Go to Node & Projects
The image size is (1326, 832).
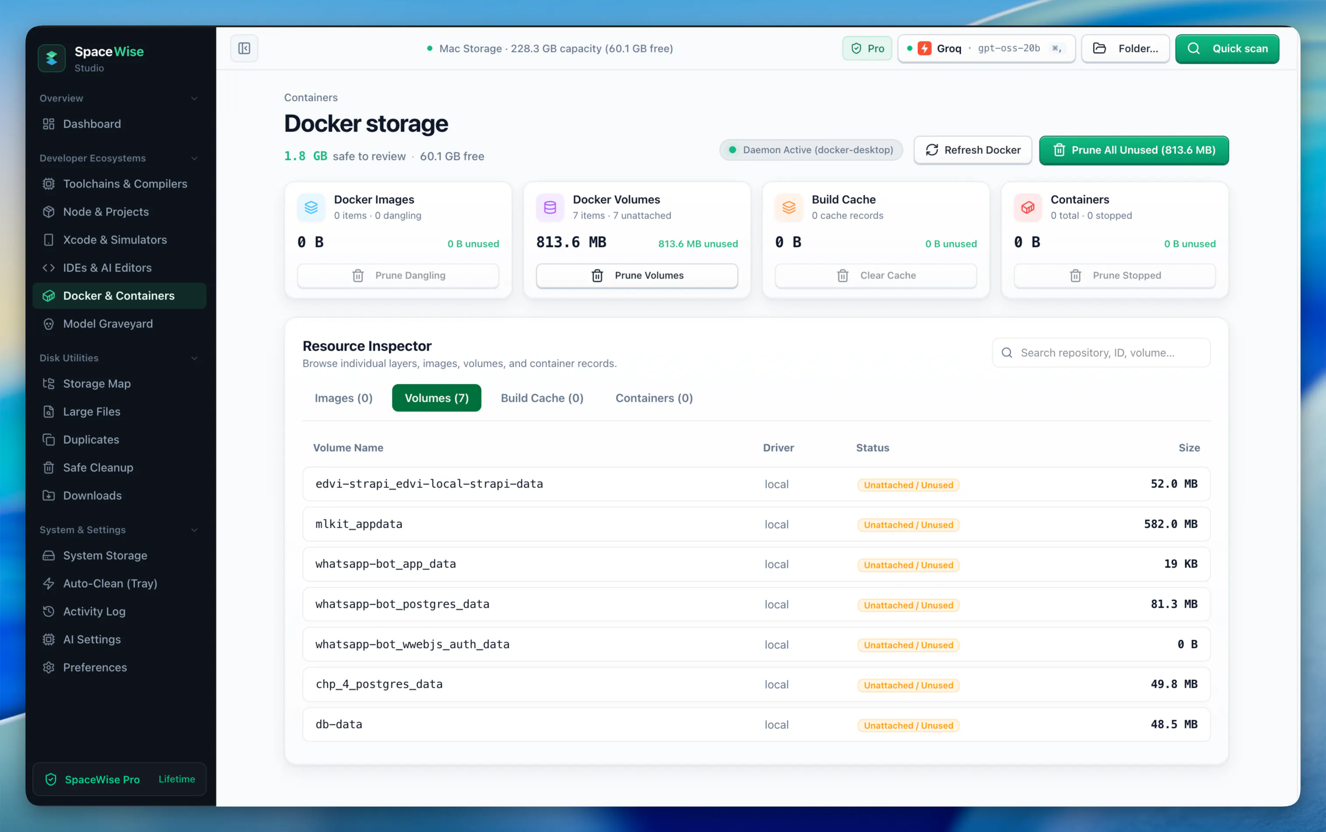click(x=119, y=212)
